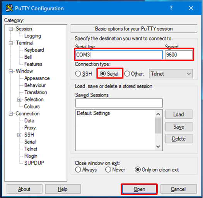
Task: Expand the Selection tree node
Action: (x=19, y=100)
